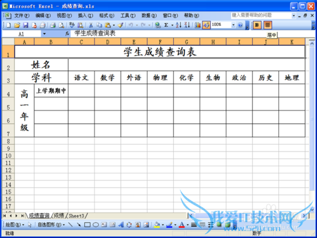
Task: Open the Name Box dropdown arrow
Action: 44,34
